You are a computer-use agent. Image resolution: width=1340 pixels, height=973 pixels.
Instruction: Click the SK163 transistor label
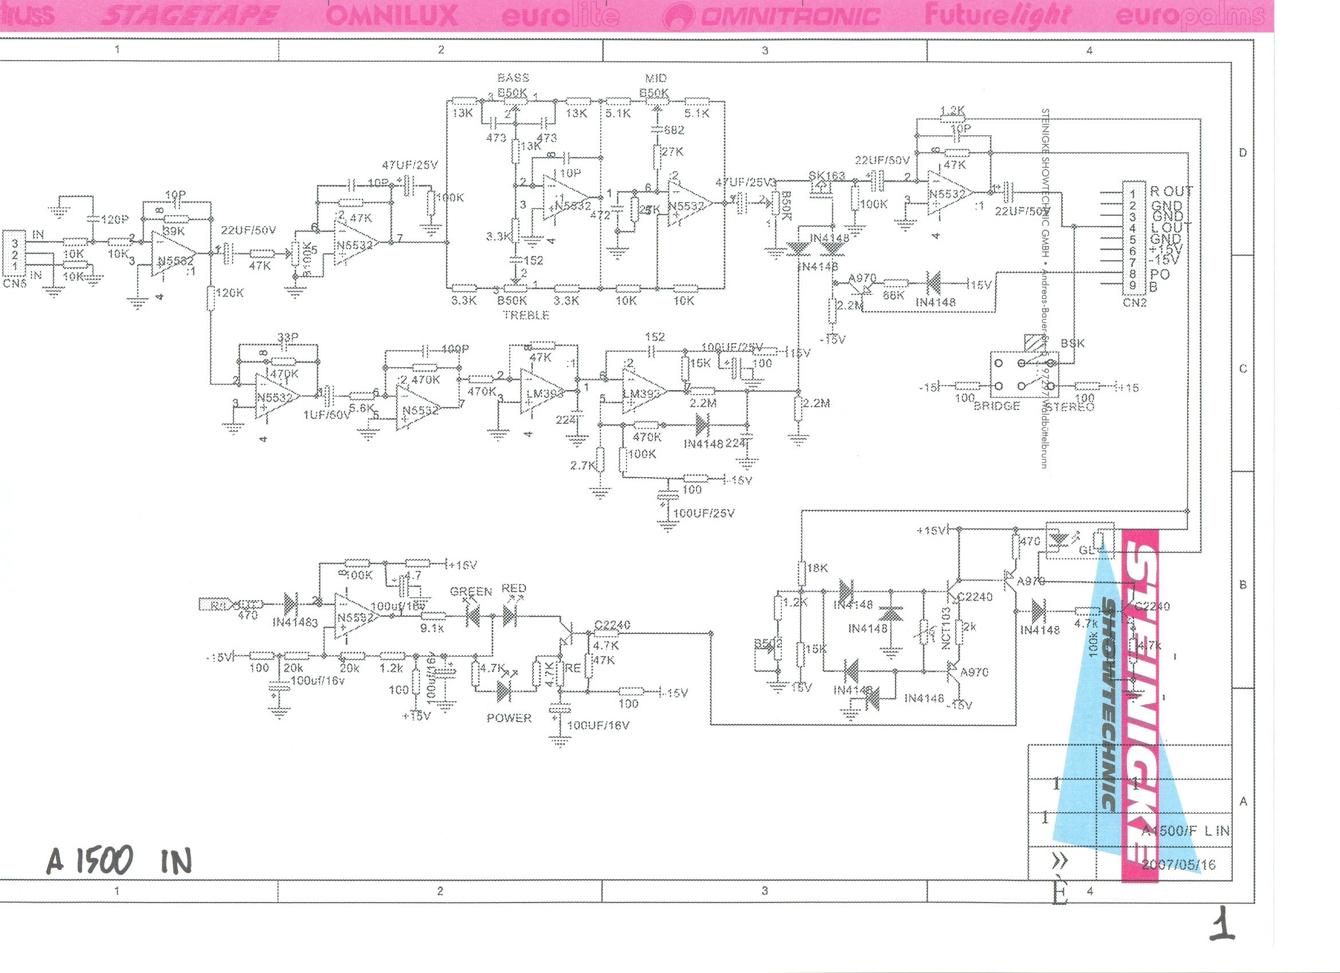(x=827, y=175)
